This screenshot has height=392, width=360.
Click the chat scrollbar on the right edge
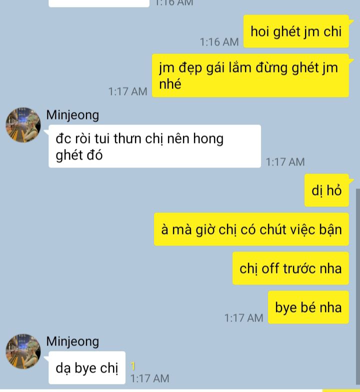358,287
